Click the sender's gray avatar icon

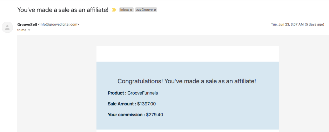click(x=7, y=27)
